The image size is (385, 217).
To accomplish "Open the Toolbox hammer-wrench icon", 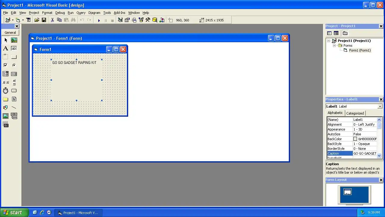I will [148, 20].
